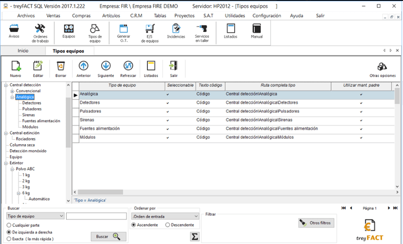Jump to first page arrow
Screen dimensions: 403x244
click(344, 208)
